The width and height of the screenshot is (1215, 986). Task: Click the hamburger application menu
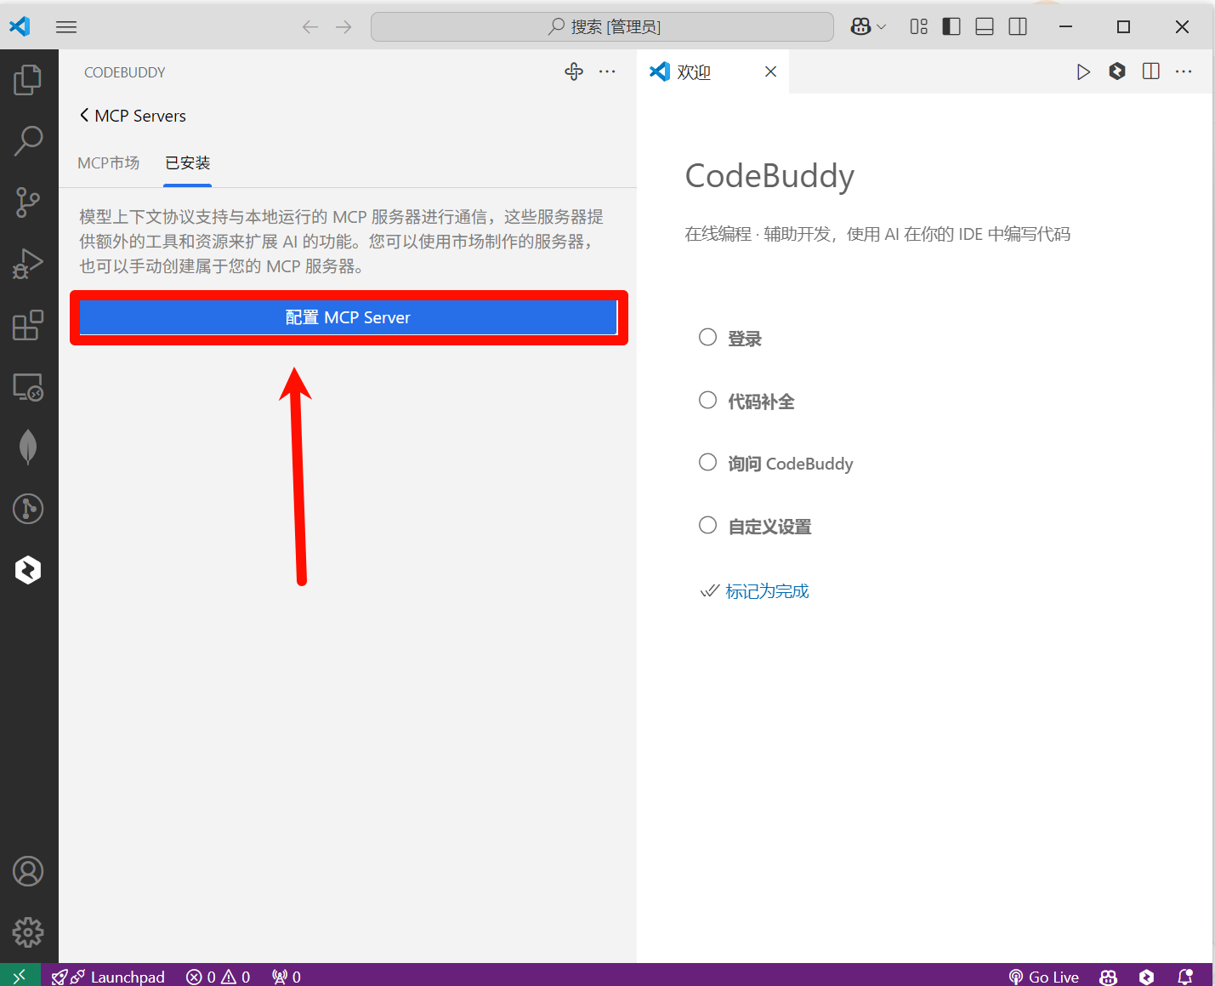66,27
